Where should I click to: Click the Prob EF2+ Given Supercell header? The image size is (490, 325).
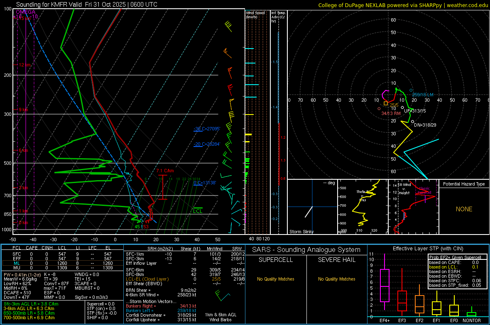[455, 257]
